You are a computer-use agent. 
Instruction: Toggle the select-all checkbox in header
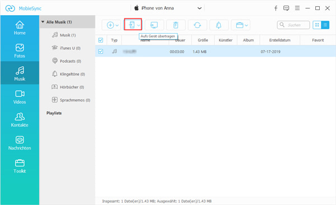coord(100,40)
